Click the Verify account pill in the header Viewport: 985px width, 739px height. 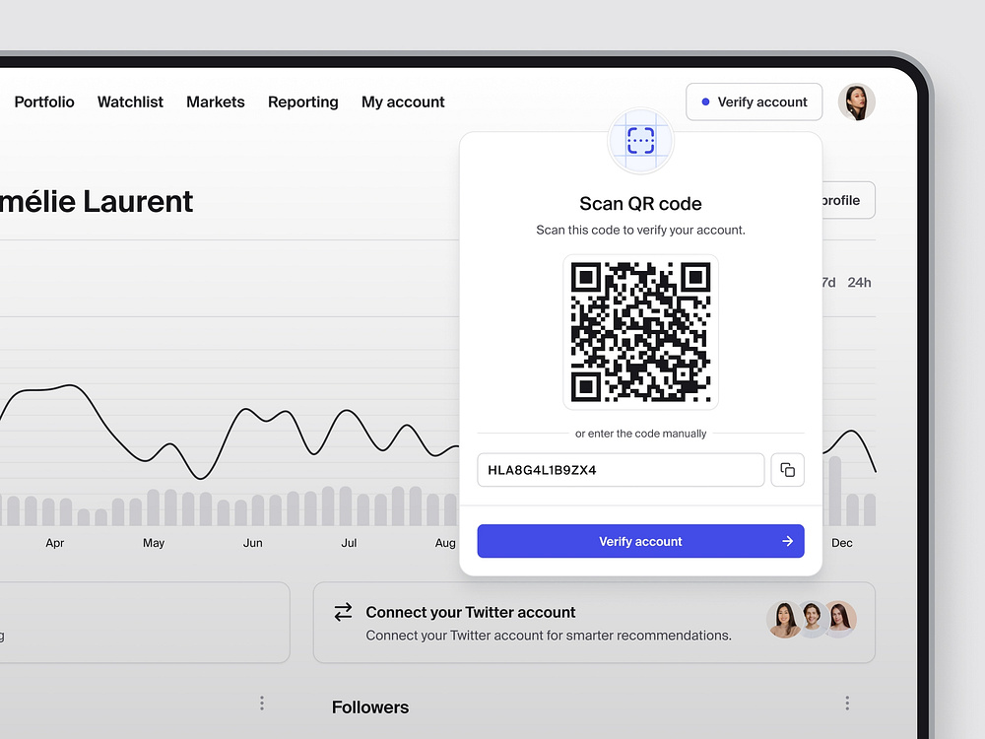(x=754, y=101)
